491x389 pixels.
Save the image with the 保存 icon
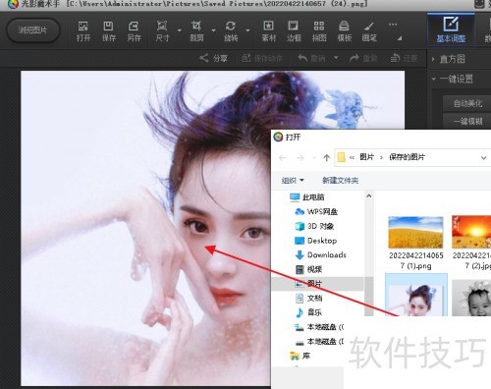click(109, 31)
